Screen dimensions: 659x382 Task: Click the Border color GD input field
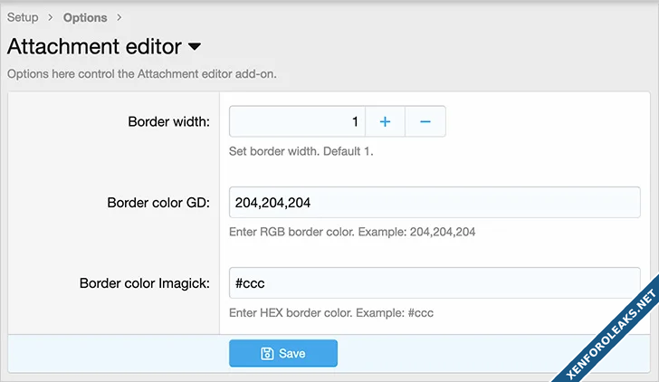[435, 202]
